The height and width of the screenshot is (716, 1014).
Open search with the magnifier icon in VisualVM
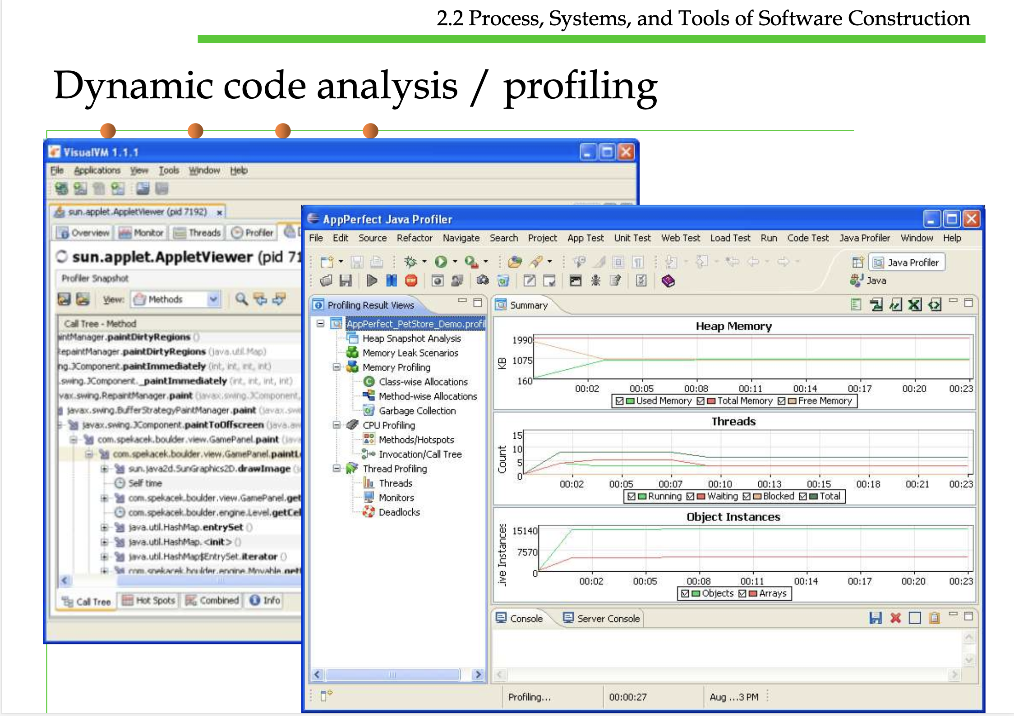242,299
